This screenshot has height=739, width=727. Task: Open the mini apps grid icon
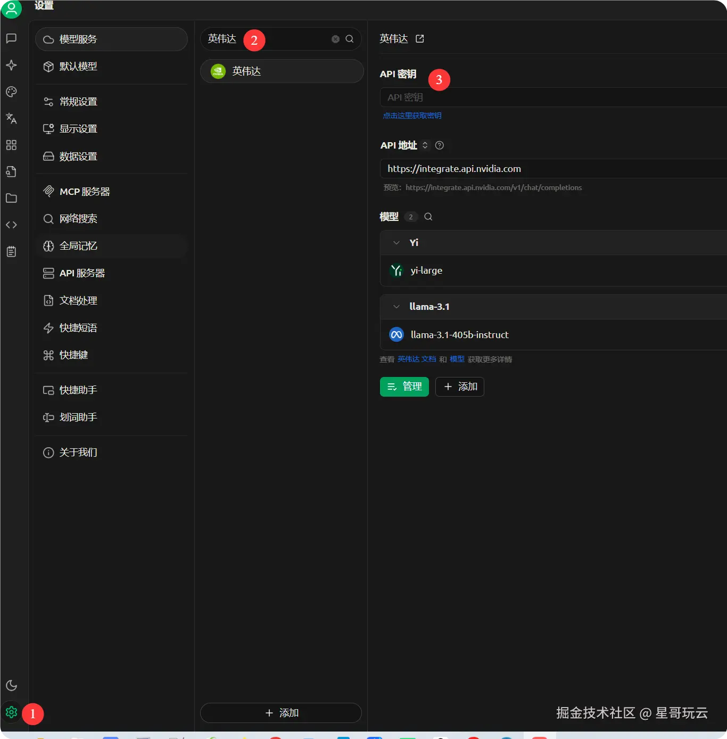click(x=11, y=145)
